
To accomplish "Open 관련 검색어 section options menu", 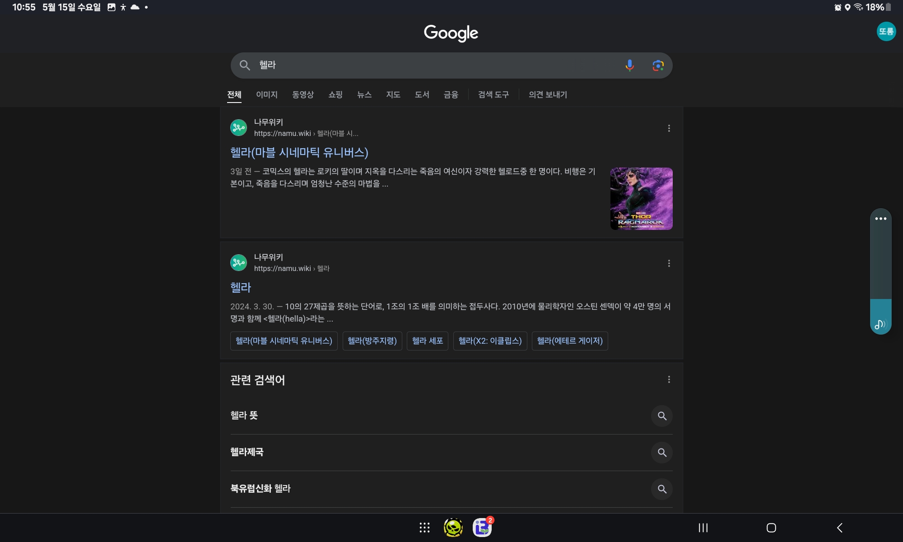I will pos(669,379).
